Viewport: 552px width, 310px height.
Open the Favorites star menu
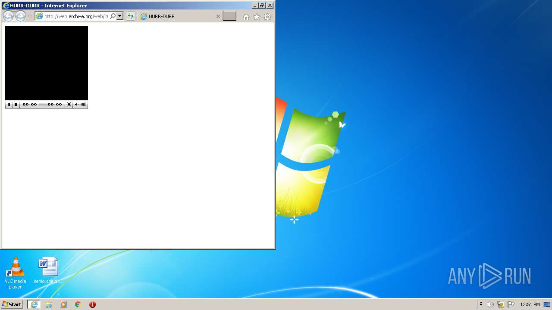(257, 17)
